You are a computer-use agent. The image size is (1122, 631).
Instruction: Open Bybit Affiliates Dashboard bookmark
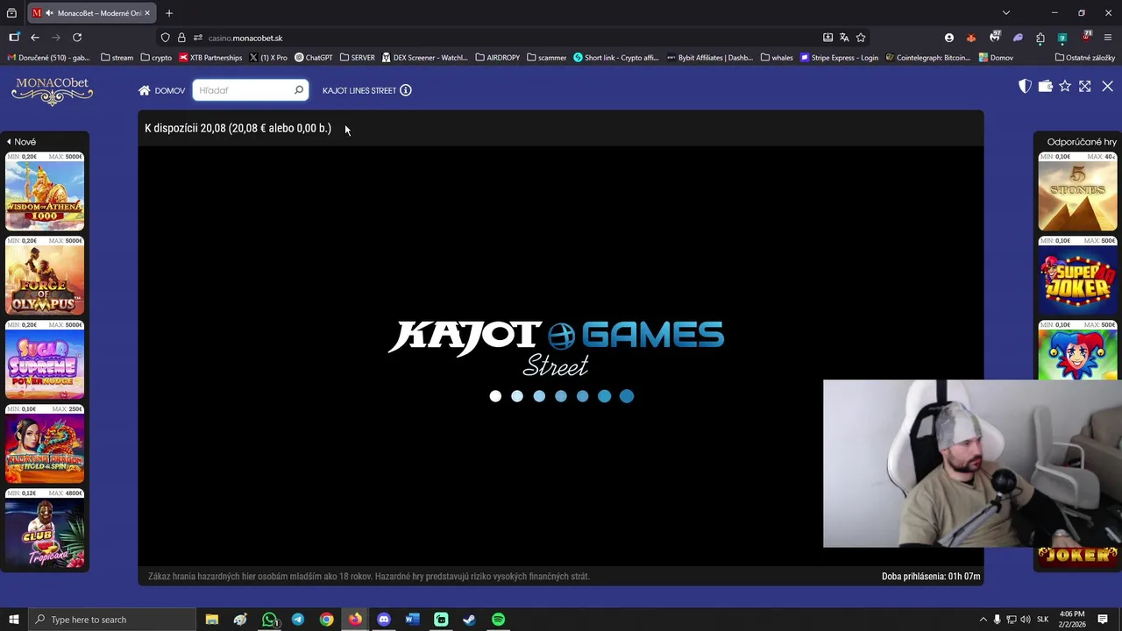point(710,58)
